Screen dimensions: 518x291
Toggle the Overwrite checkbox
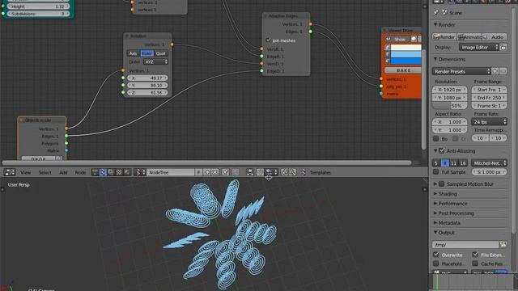click(436, 255)
